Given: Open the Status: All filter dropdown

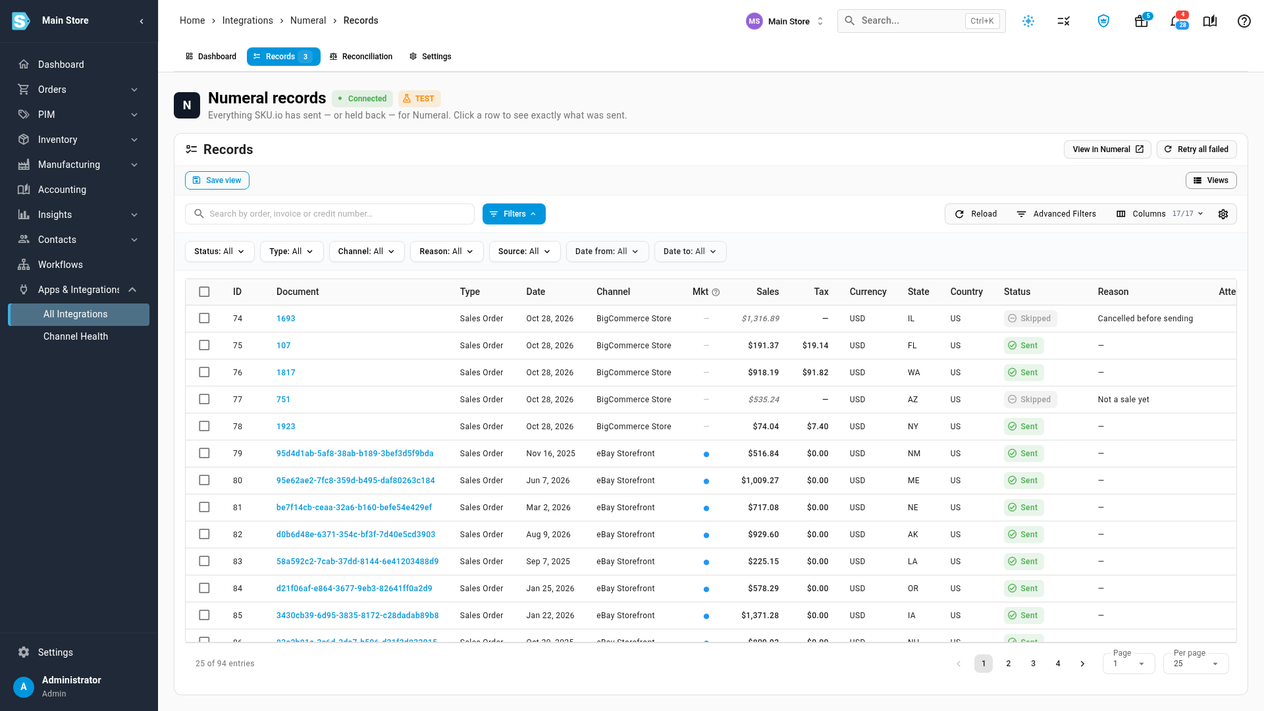Looking at the screenshot, I should pos(219,251).
